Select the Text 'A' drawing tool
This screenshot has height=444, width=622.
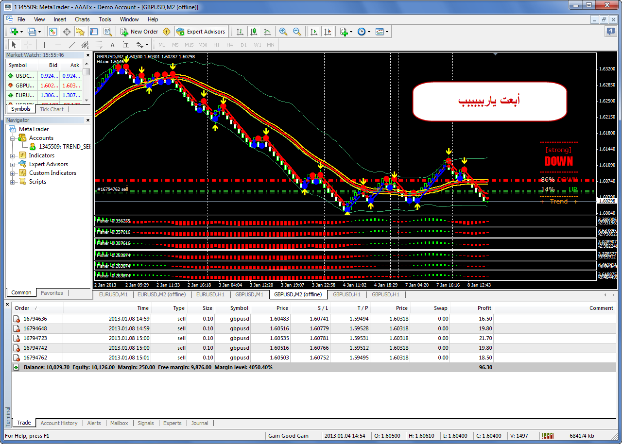[113, 45]
